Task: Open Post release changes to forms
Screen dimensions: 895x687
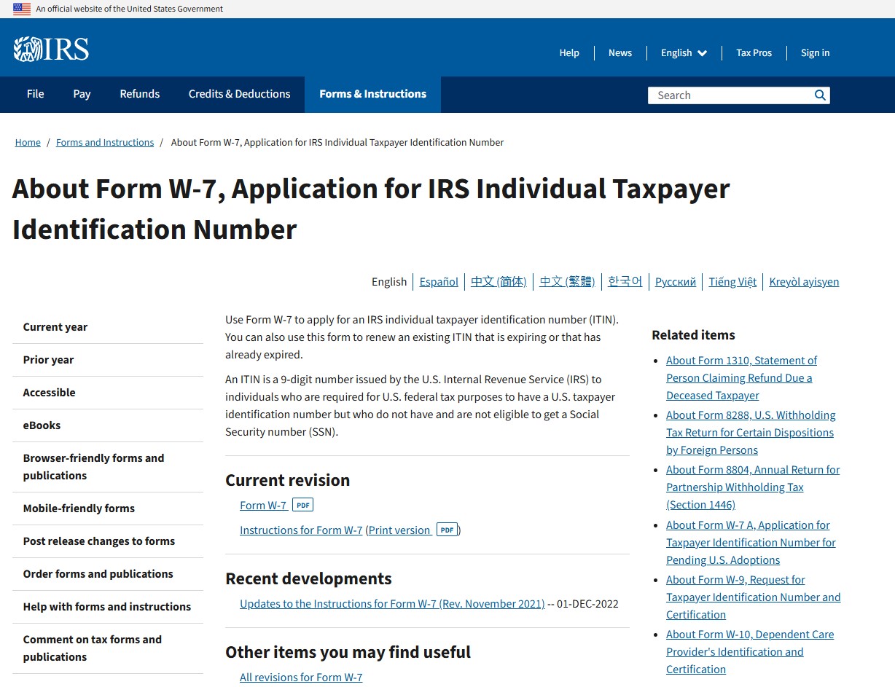Action: [108, 541]
